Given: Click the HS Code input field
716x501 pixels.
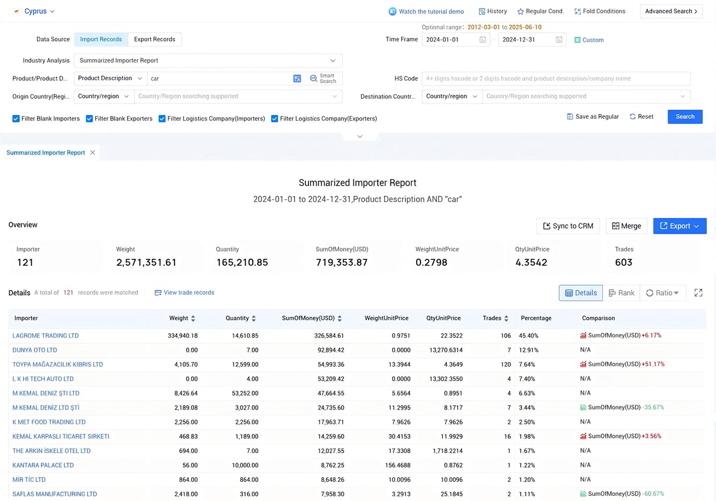Looking at the screenshot, I should click(556, 79).
